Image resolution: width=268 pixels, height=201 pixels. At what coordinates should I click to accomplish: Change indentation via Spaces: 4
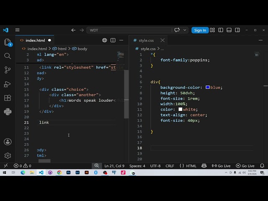(137, 166)
